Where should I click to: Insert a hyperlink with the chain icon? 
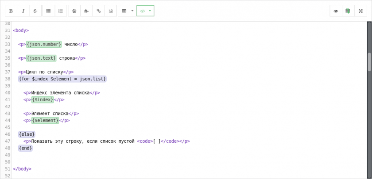[x=99, y=11]
